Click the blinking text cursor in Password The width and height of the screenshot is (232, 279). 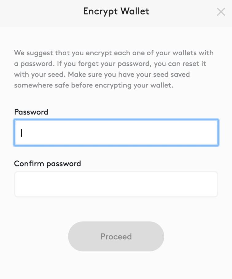21,133
